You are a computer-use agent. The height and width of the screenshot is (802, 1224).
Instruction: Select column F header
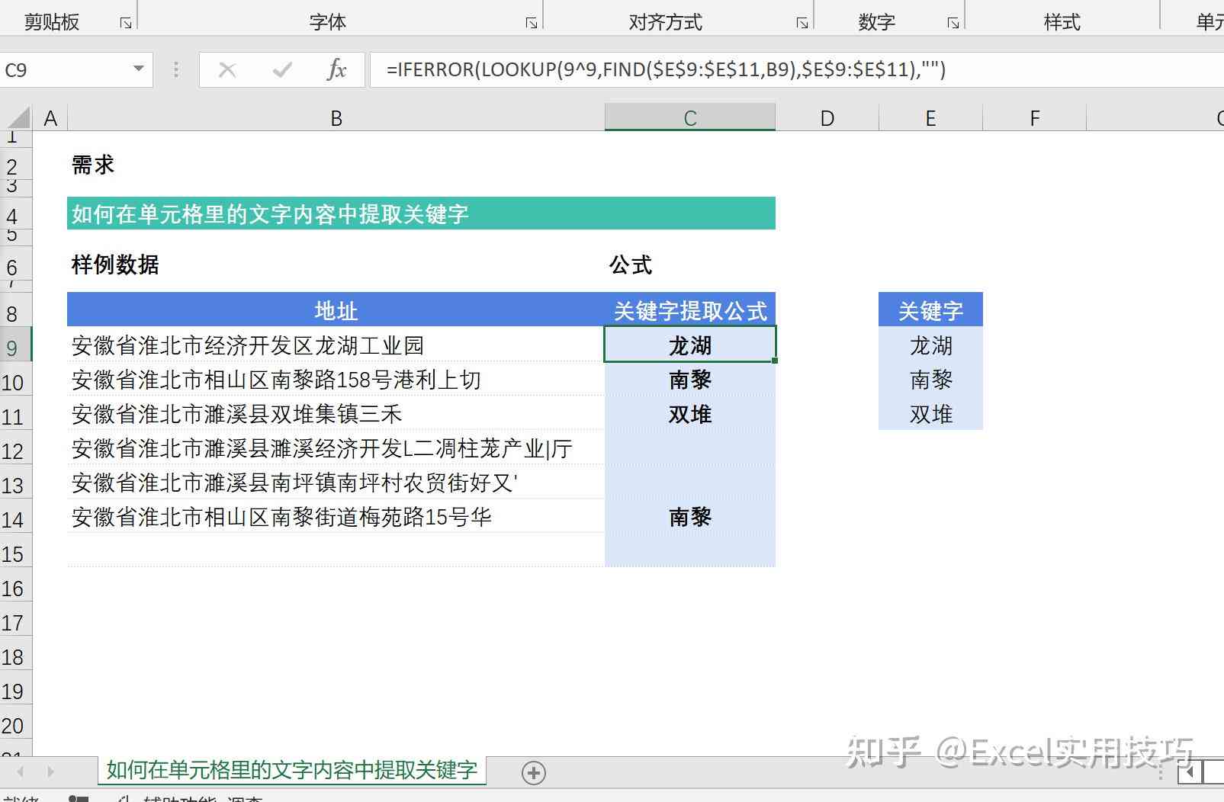1035,118
